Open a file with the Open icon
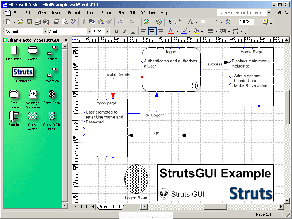292x219 pixels. [21, 22]
